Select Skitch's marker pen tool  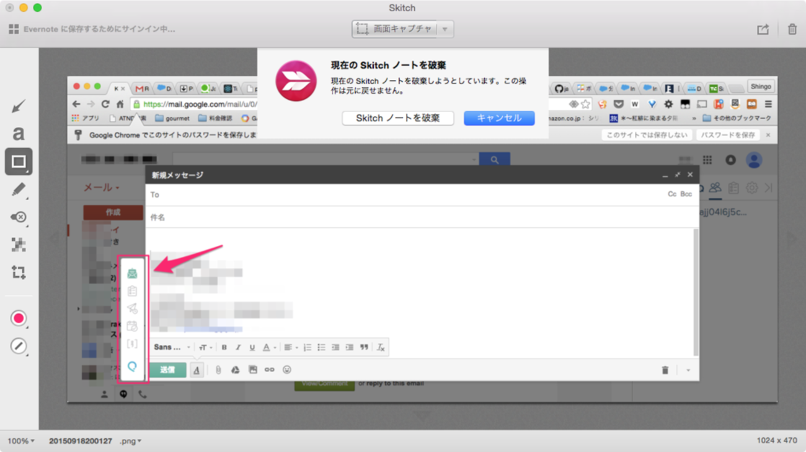click(19, 189)
